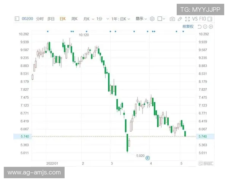The image size is (228, 182).
Task: Switch to 周K weekly chart tab
Action: coord(74,19)
